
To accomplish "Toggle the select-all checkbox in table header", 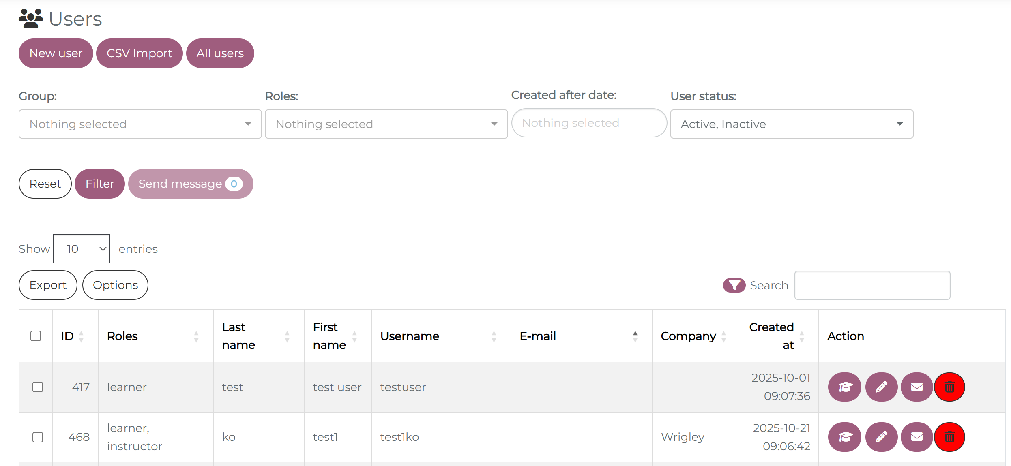I will click(x=36, y=336).
